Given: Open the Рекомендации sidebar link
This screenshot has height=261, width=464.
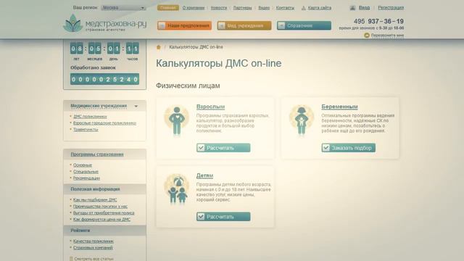Looking at the screenshot, I should (x=86, y=178).
